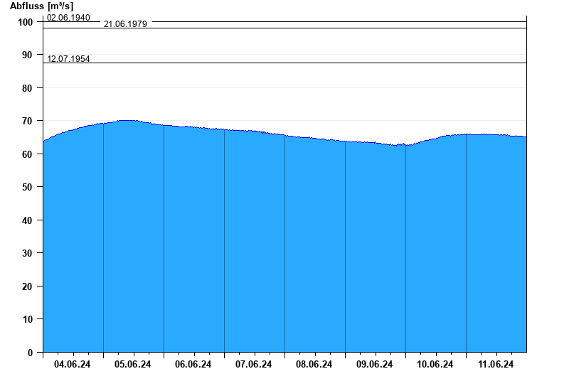Click the 12.07.1954 reference line label
The height and width of the screenshot is (391, 569).
click(68, 59)
